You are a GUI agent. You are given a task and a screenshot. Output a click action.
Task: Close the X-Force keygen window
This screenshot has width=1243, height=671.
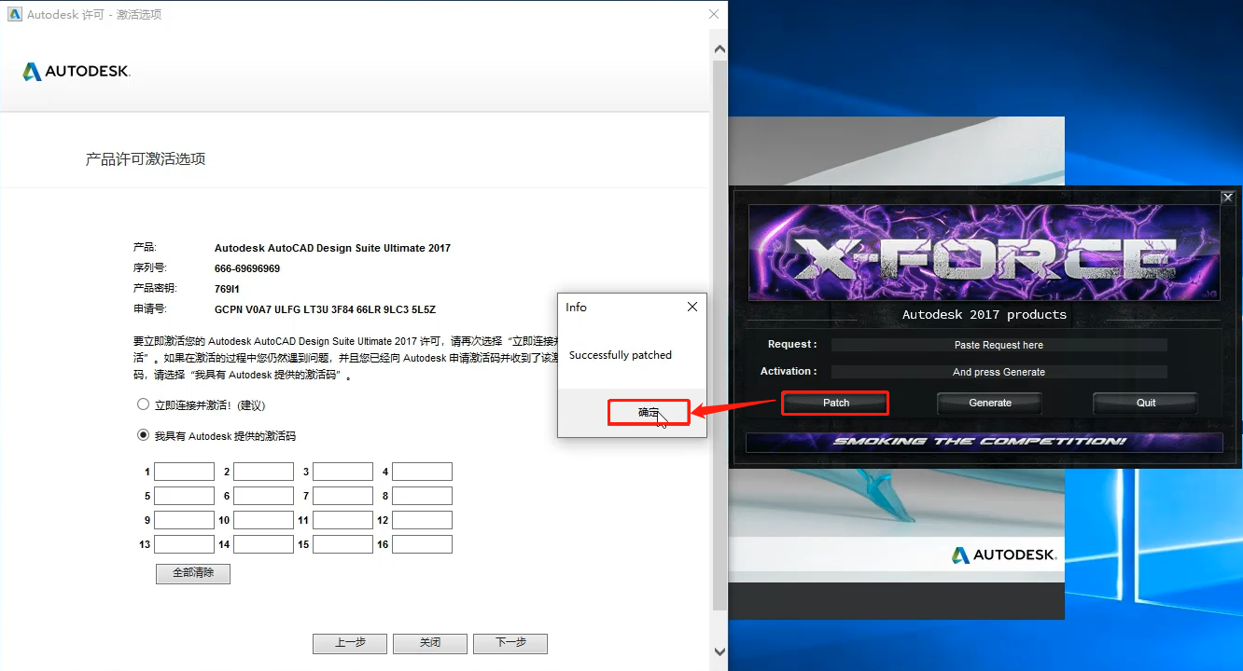pos(1227,198)
